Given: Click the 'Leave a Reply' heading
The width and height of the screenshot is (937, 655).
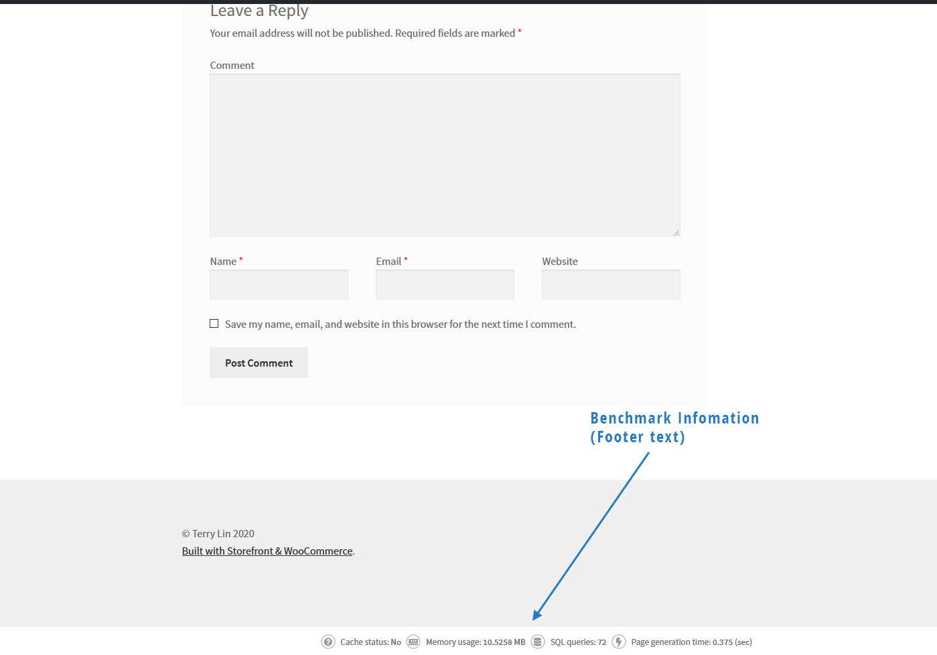Looking at the screenshot, I should coord(259,11).
